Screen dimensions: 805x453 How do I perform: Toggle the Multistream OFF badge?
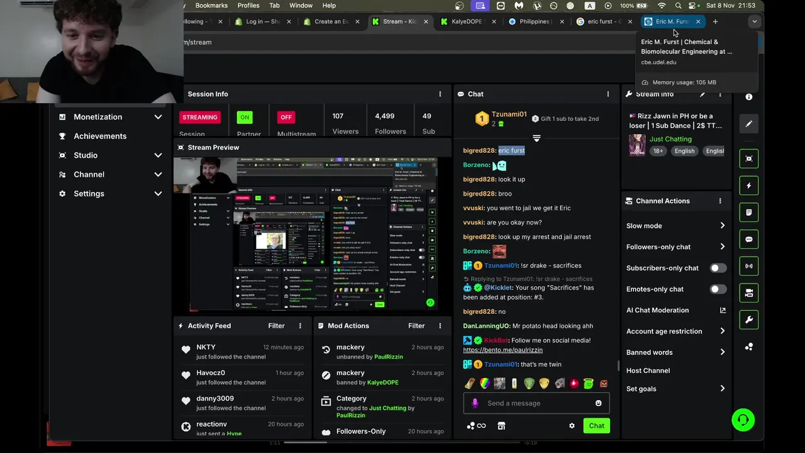tap(286, 117)
